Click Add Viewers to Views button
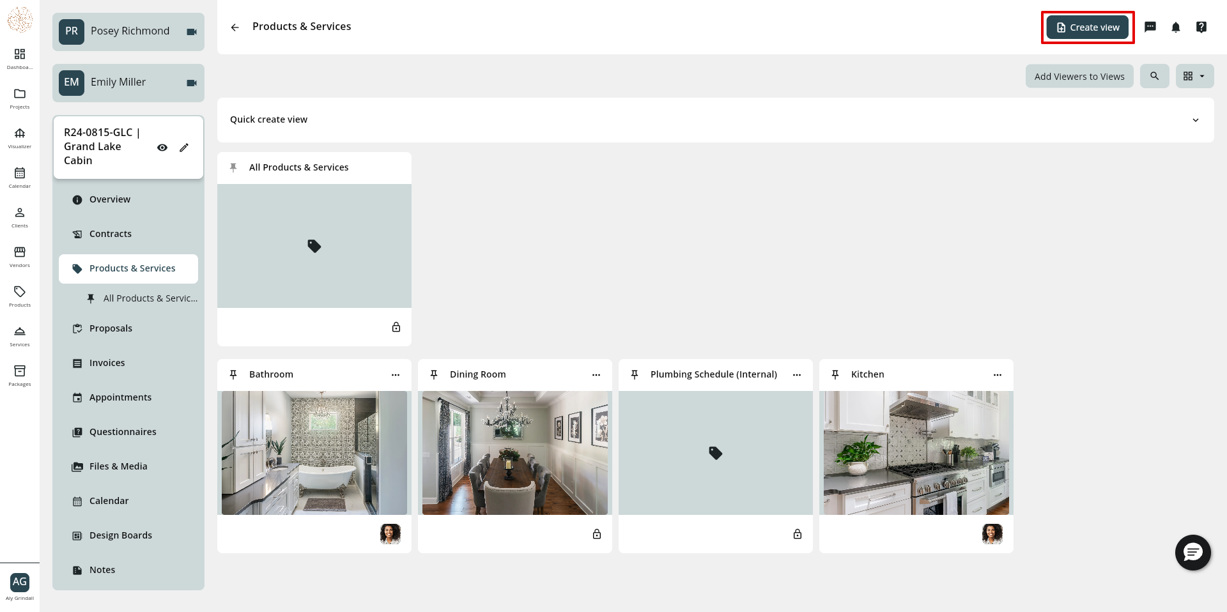 [x=1079, y=76]
